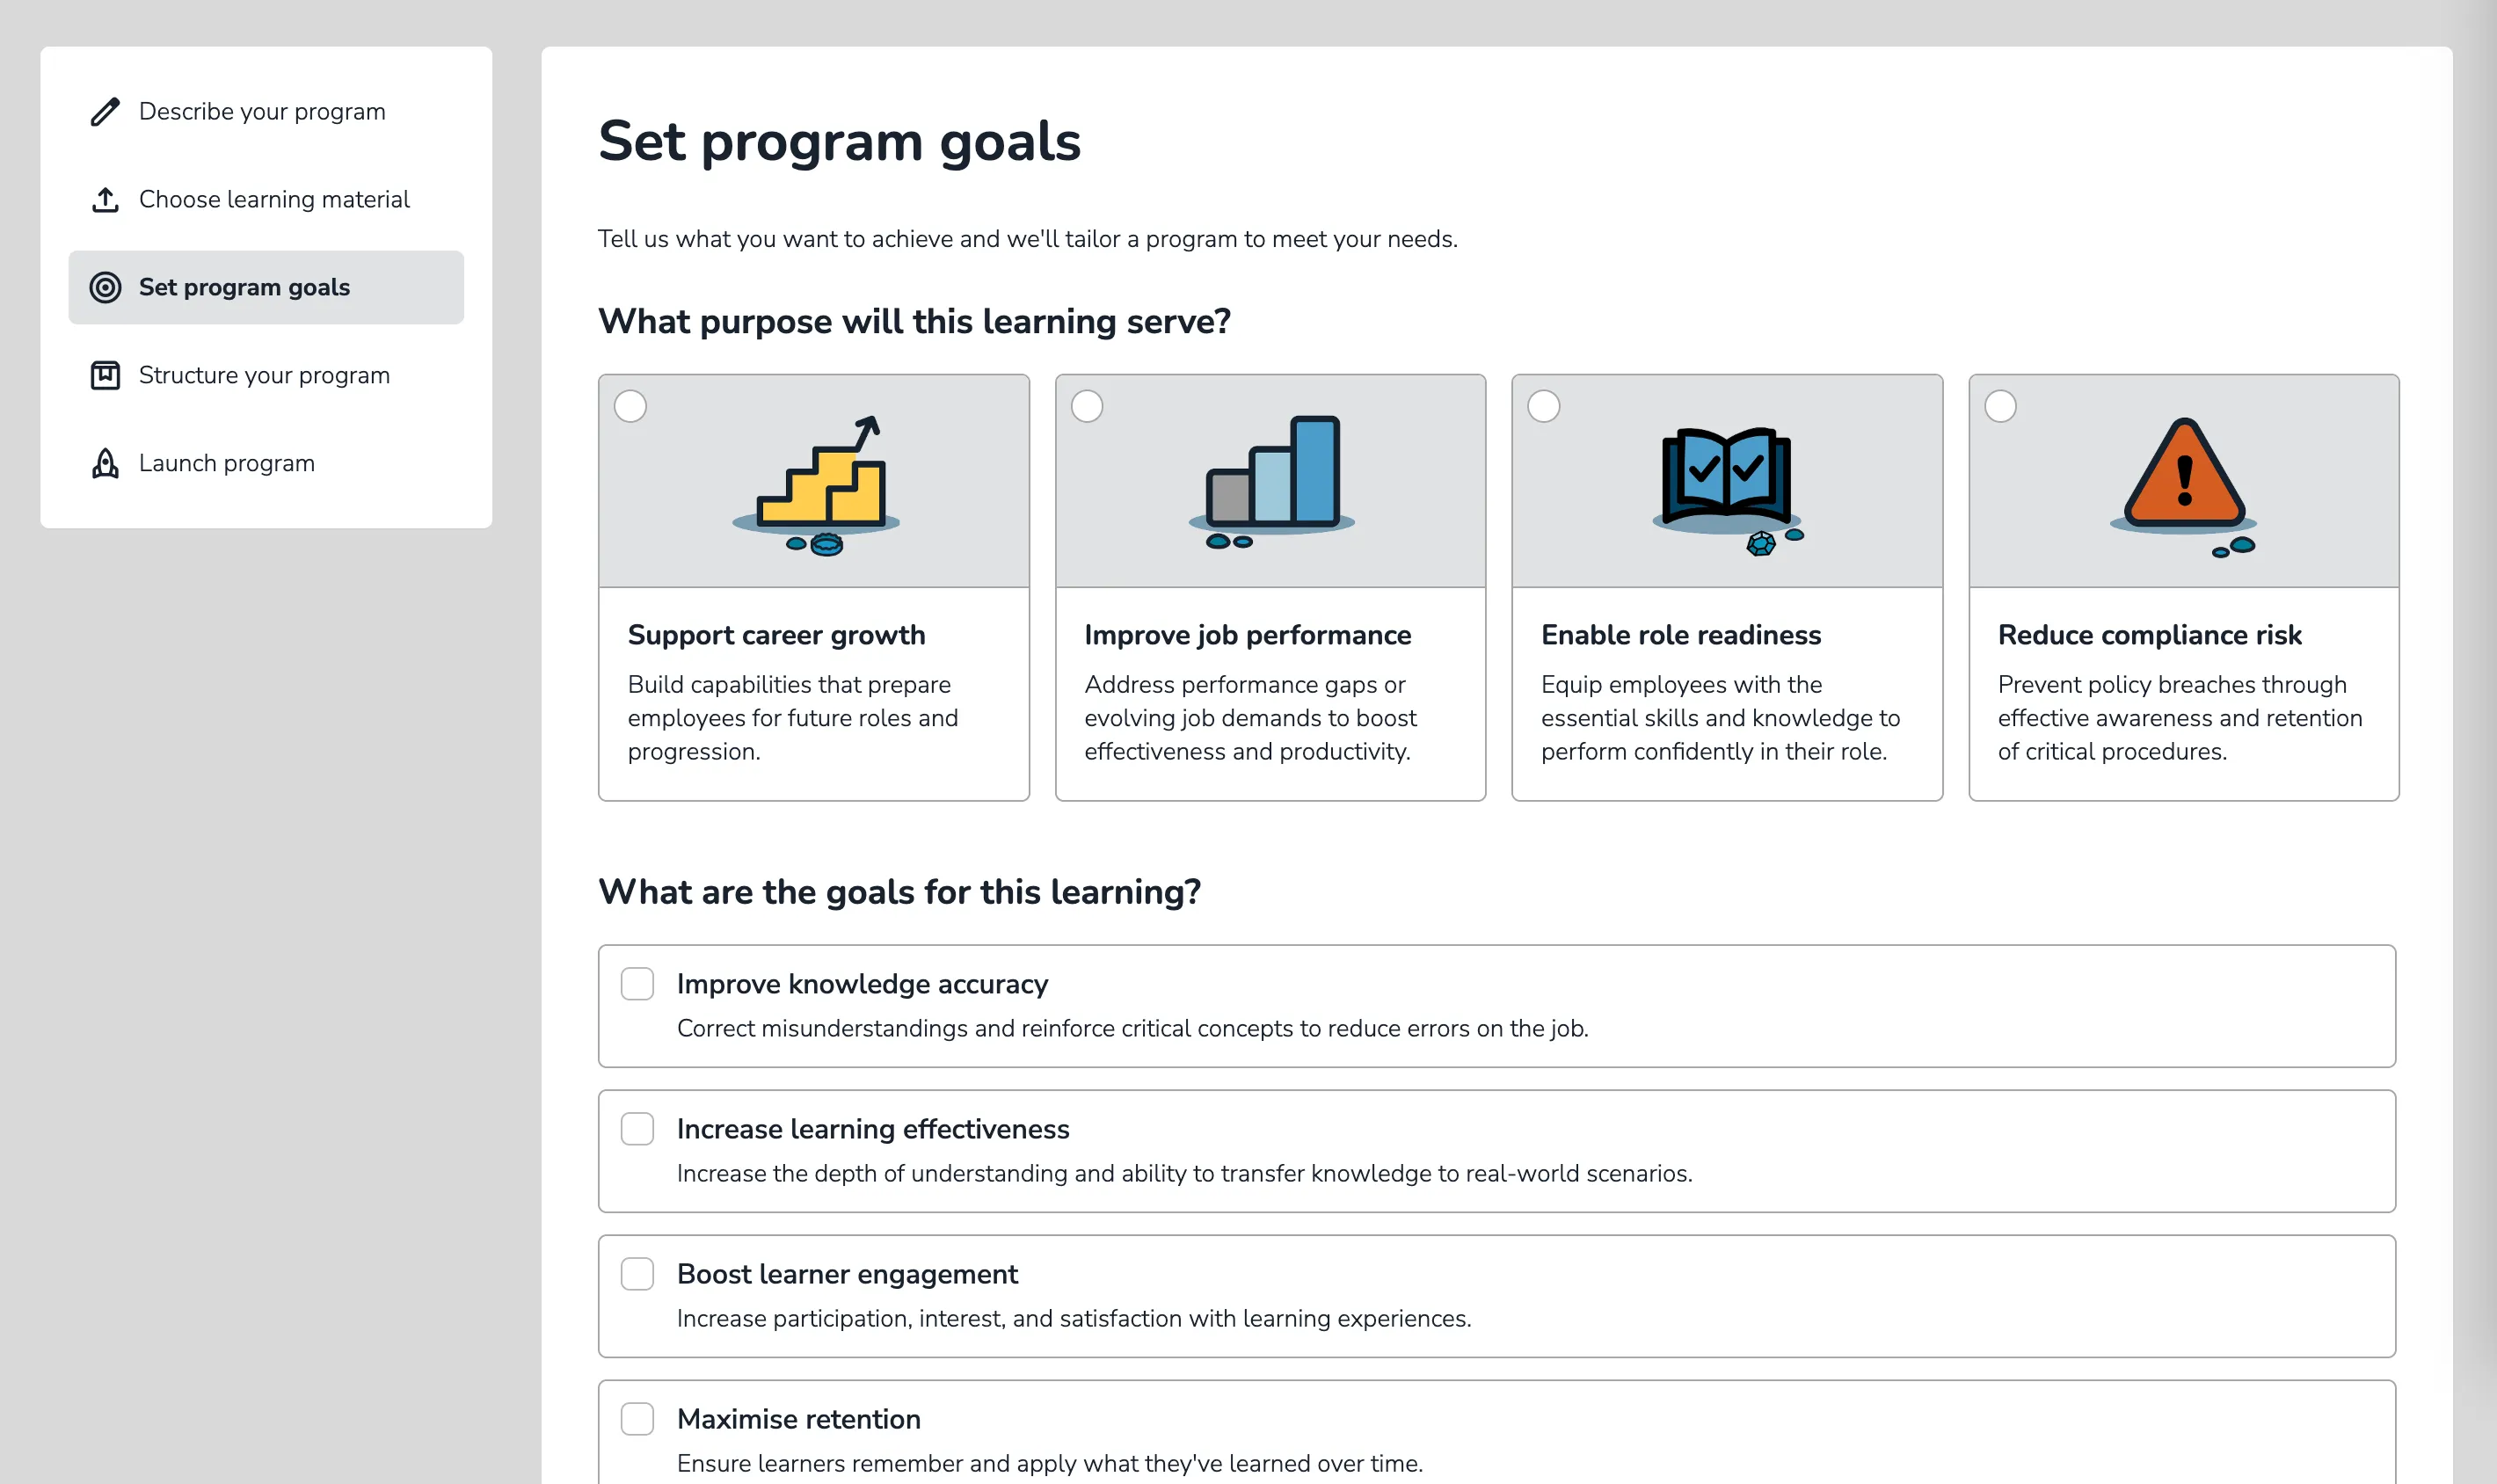Select the Support career growth radio button
The image size is (2497, 1484).
631,407
